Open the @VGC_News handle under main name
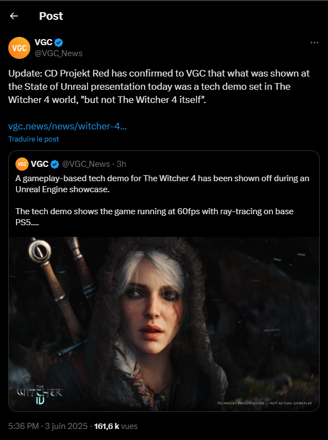Screen dimensions: 328x440 point(58,53)
